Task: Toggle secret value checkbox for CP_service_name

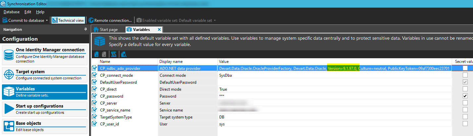Action: [x=465, y=110]
